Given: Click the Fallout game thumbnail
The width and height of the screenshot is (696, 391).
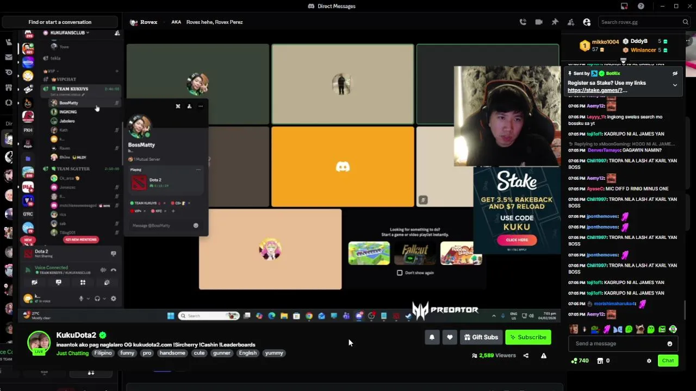Looking at the screenshot, I should click(414, 253).
